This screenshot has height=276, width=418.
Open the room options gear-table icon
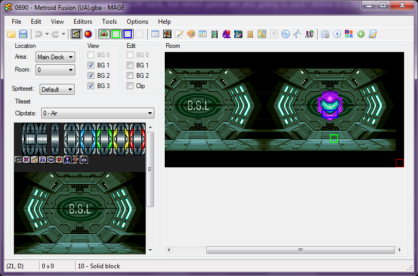325,34
